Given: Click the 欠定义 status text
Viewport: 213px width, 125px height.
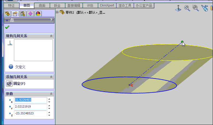Looking at the screenshot, I should (x=20, y=67).
